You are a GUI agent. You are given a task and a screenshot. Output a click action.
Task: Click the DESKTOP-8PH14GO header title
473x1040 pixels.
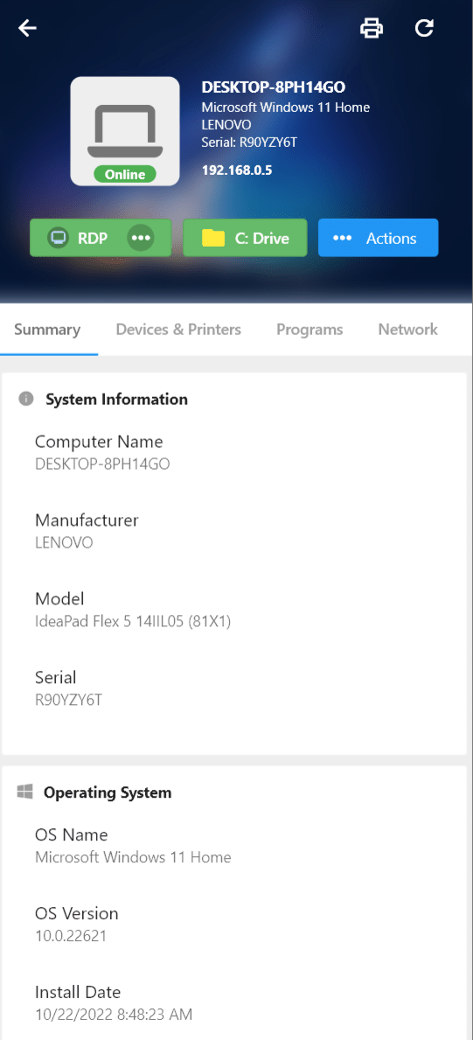coord(274,87)
